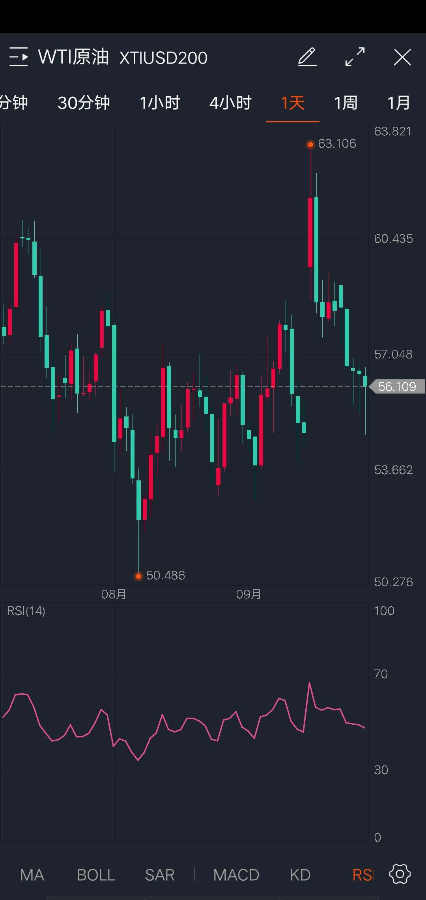Select the 1小时 timeframe tab
426x900 pixels.
(160, 103)
